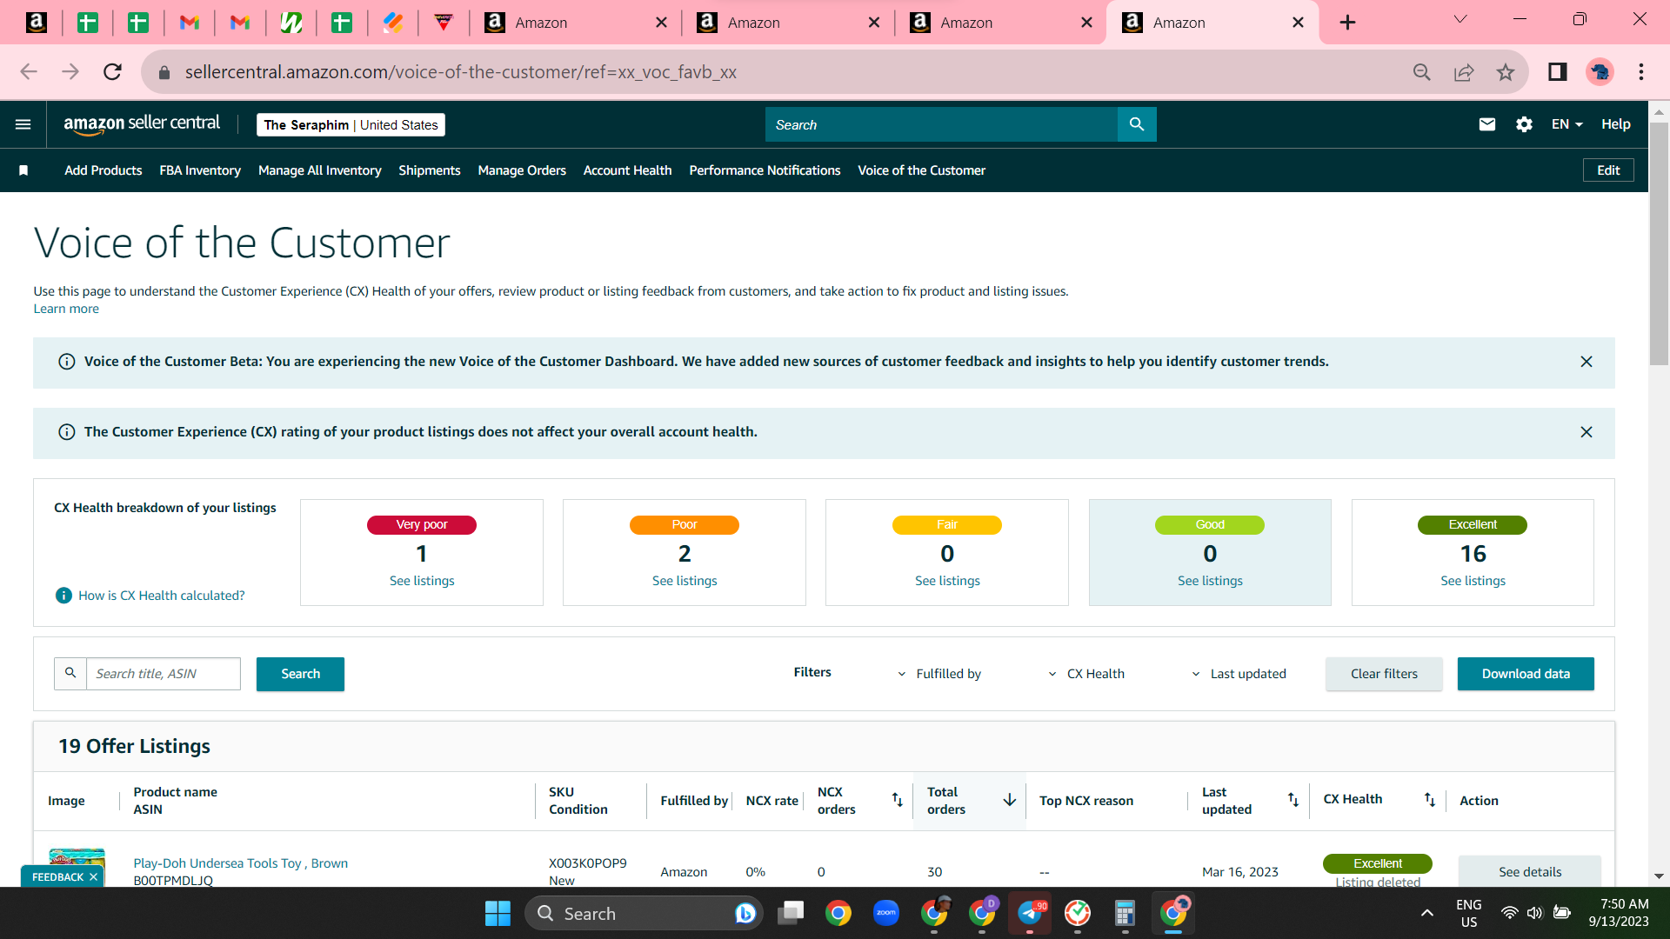Go back with the browser back arrow
Image resolution: width=1670 pixels, height=939 pixels.
pos(29,72)
